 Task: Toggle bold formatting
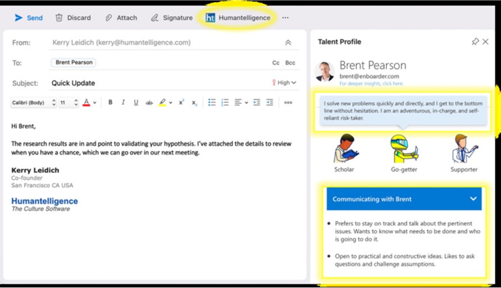(110, 103)
